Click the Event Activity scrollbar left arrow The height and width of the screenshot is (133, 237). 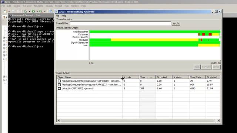click(58, 120)
